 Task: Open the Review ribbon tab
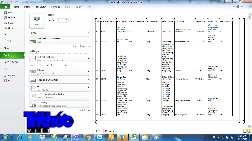[78, 7]
